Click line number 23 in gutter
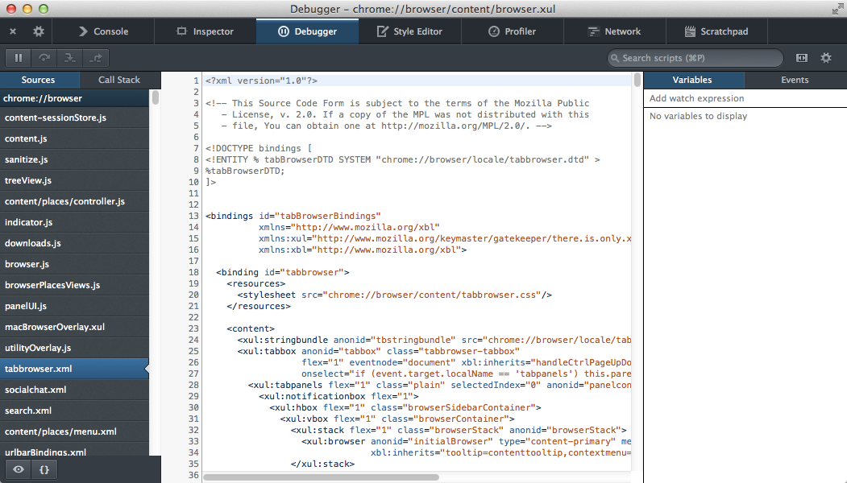Viewport: 847px width, 483px height. [193, 328]
